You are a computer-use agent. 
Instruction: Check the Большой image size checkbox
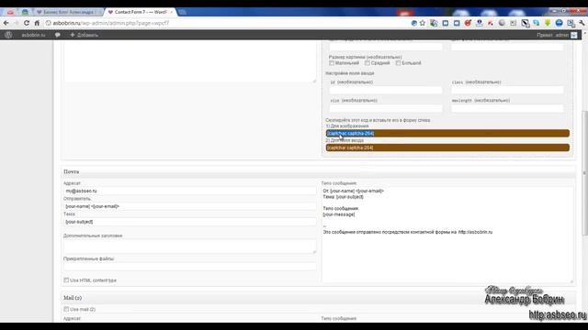398,63
